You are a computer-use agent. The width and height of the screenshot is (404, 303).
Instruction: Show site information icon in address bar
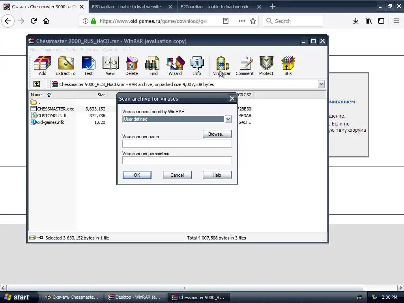[x=86, y=21]
